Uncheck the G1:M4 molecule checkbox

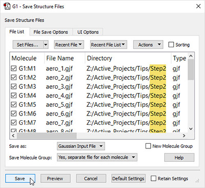click(14, 96)
